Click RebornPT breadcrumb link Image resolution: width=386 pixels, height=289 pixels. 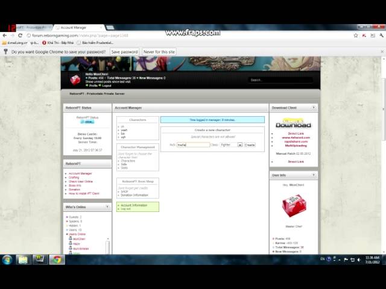tap(97, 94)
